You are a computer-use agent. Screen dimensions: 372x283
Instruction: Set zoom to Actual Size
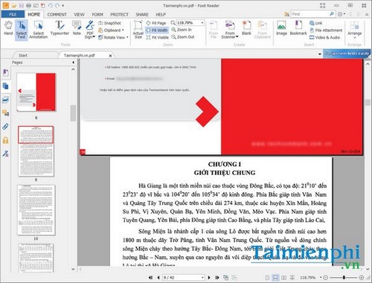point(138,30)
